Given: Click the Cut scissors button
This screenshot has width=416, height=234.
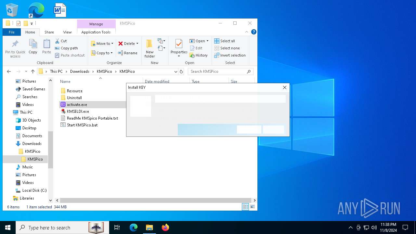Looking at the screenshot, I should 61,41.
